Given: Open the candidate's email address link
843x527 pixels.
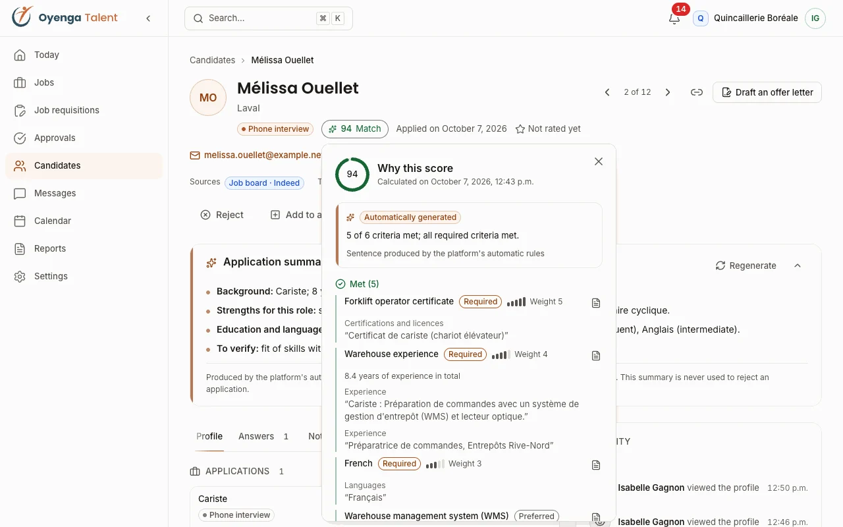Looking at the screenshot, I should click(256, 155).
